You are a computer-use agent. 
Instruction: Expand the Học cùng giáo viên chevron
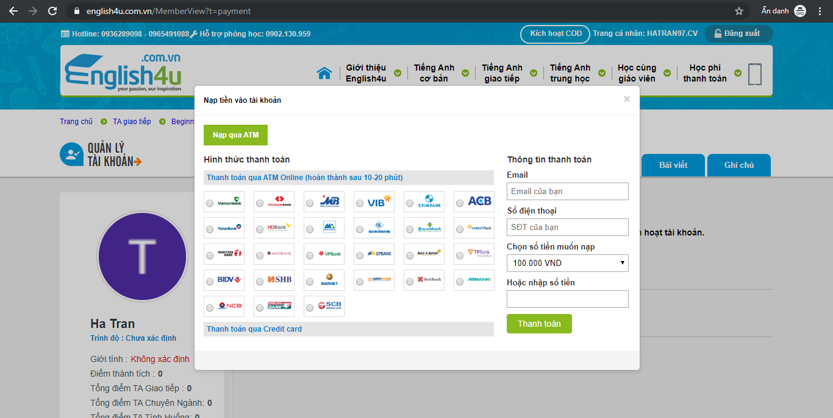(x=667, y=73)
